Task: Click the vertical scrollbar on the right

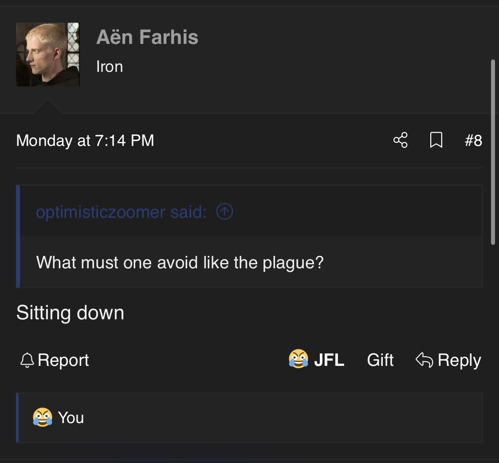Action: [493, 151]
